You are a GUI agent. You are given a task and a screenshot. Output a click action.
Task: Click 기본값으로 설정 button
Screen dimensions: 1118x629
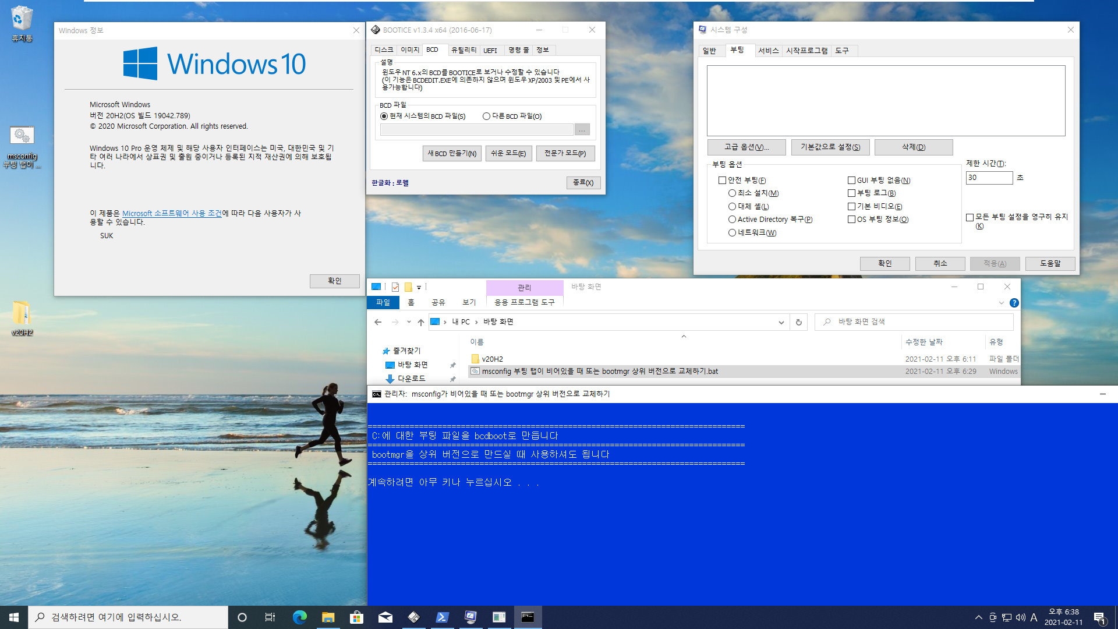pyautogui.click(x=830, y=147)
